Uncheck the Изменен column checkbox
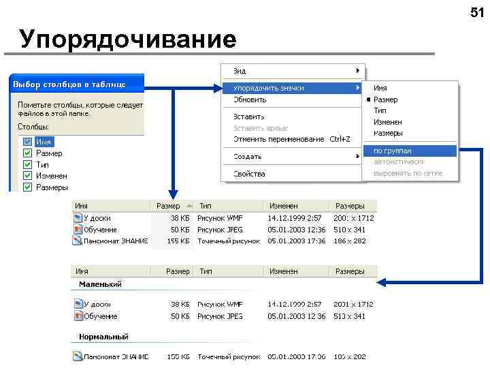 pos(27,176)
